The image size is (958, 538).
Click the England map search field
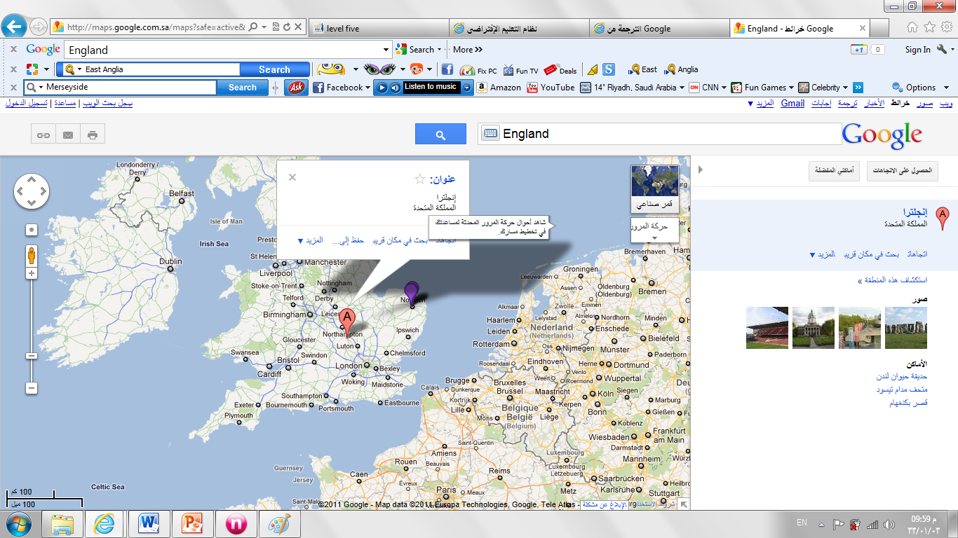(x=660, y=134)
